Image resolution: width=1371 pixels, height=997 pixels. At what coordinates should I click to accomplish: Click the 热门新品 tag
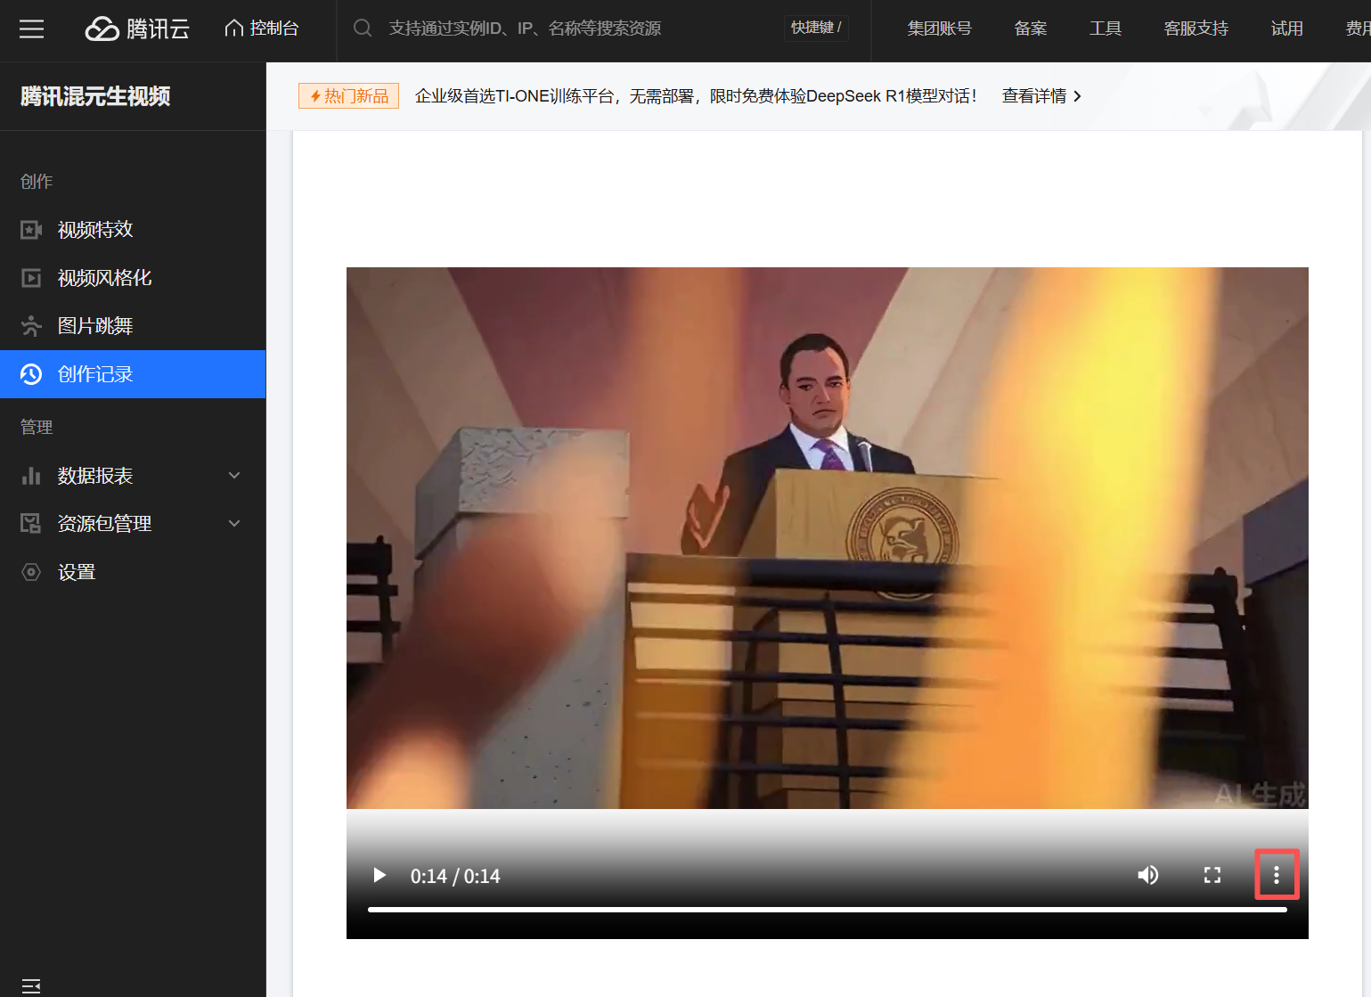348,96
